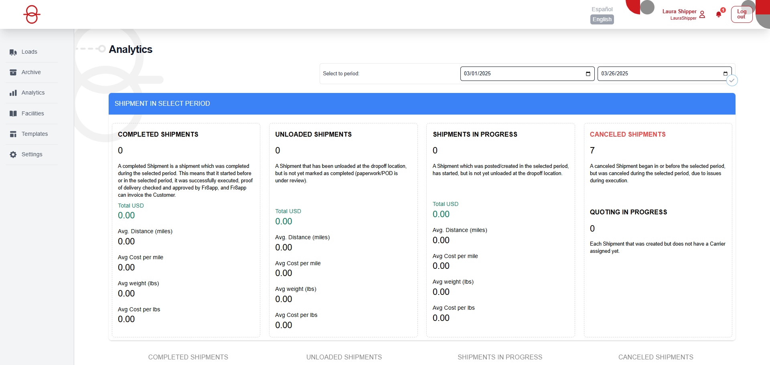Screen dimensions: 770x365
Task: Click the Facilities book icon in sidebar
Action: pyautogui.click(x=13, y=114)
